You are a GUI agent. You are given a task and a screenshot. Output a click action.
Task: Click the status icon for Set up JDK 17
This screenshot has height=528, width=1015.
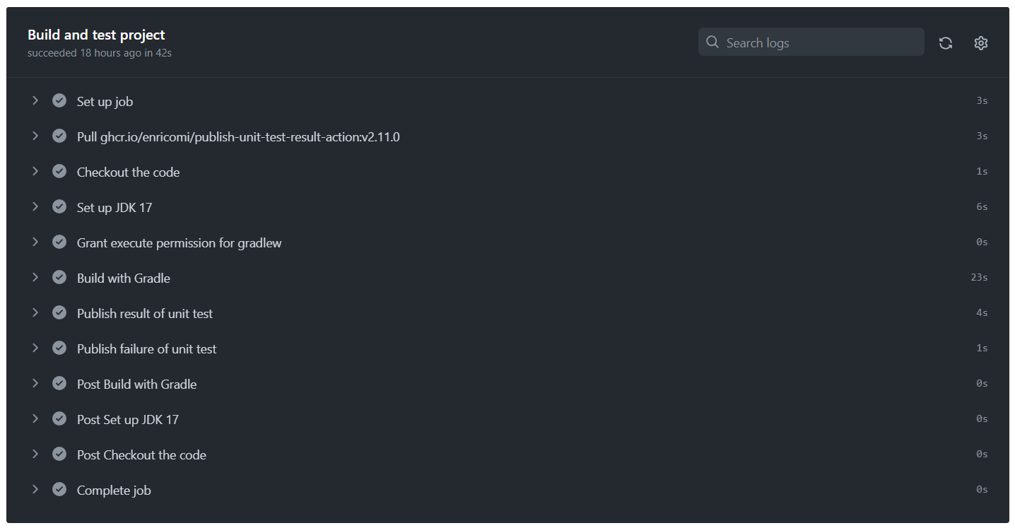(59, 206)
